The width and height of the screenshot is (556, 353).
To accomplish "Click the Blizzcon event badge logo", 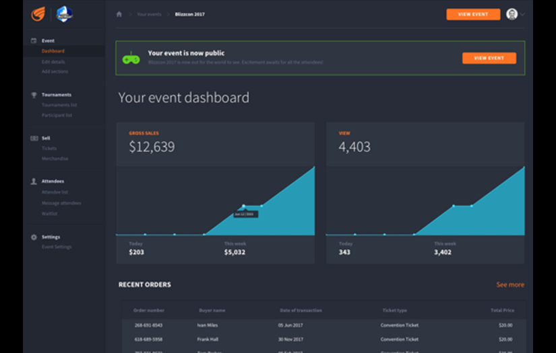I will pyautogui.click(x=64, y=13).
